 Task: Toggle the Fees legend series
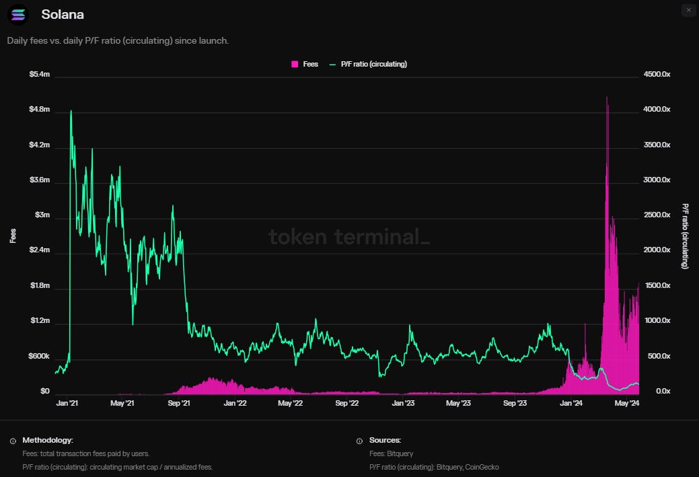coord(305,64)
